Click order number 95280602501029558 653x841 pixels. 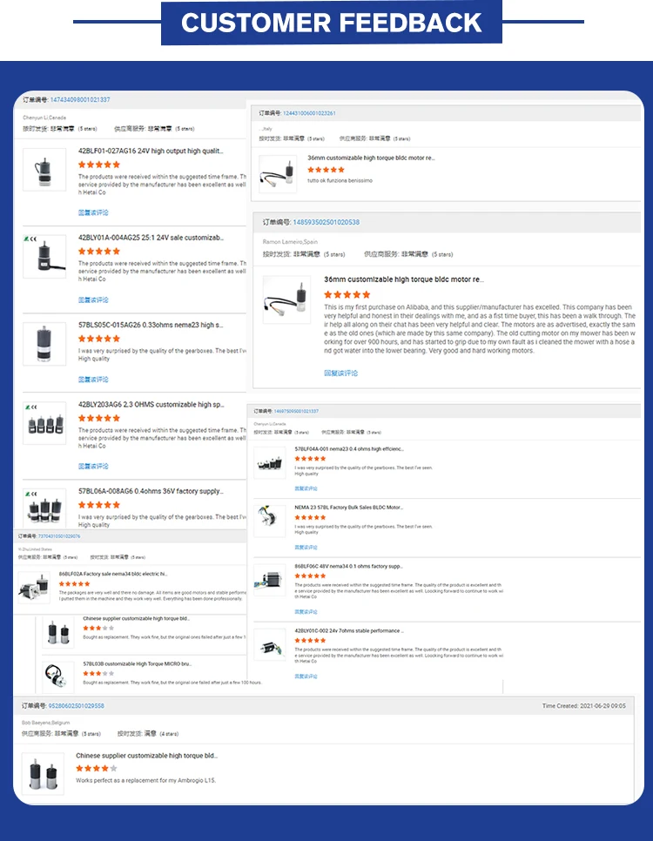(x=77, y=706)
